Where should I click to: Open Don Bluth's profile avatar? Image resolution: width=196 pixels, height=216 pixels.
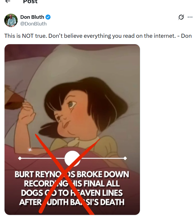click(x=11, y=20)
